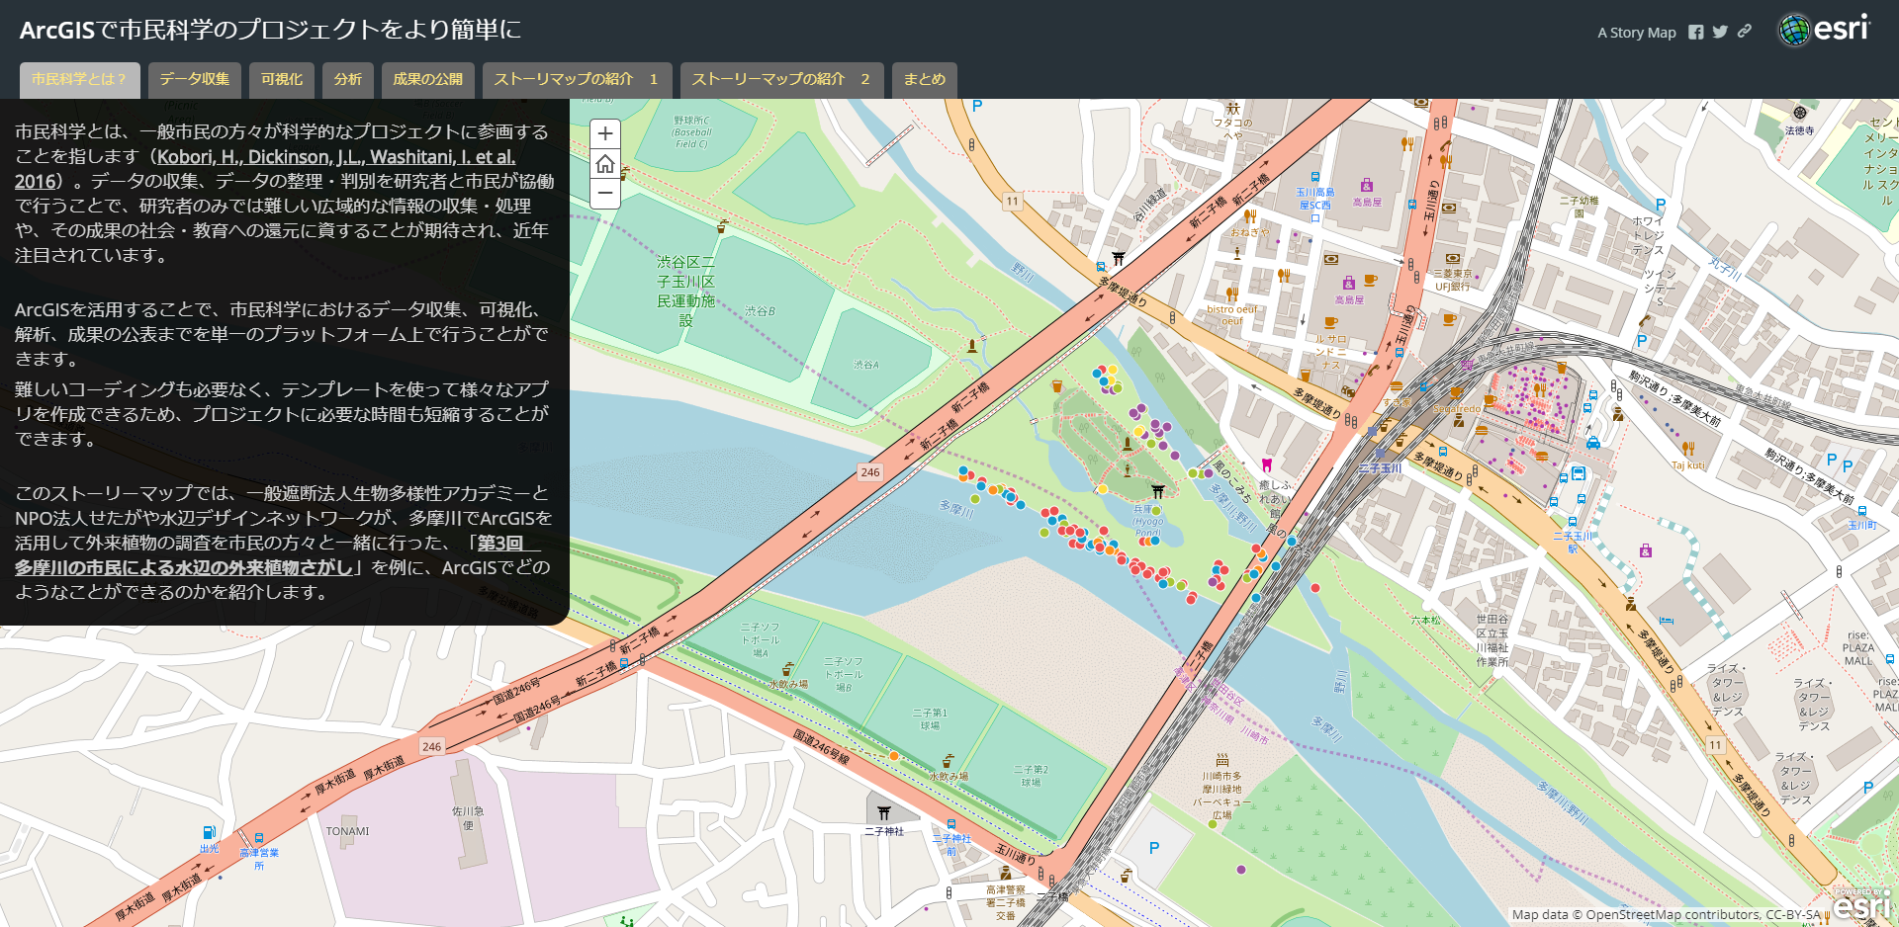Click 高津営業所 bus stop icon
The image size is (1899, 927).
pos(259,838)
